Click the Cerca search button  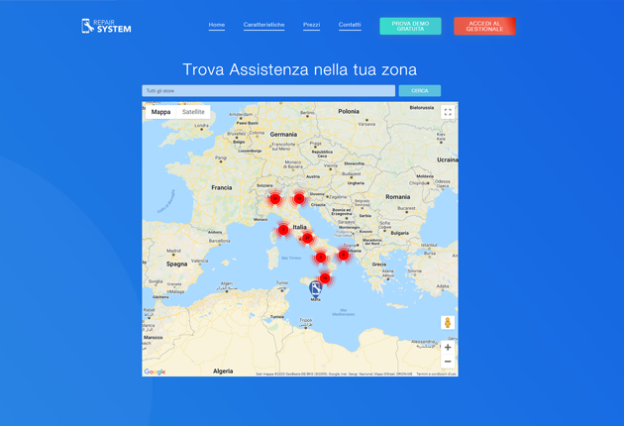click(x=420, y=91)
